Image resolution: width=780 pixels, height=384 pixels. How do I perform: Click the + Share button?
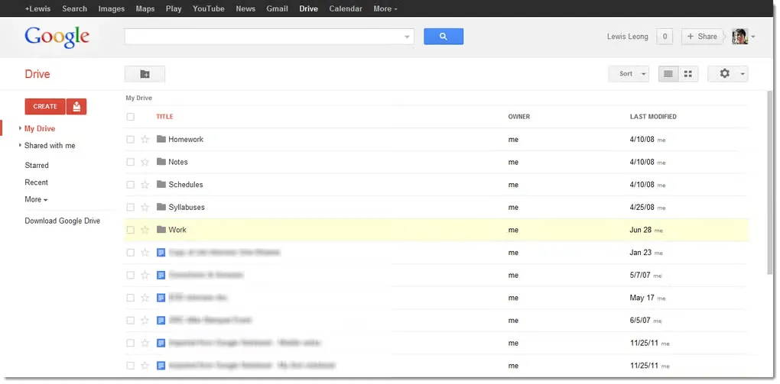[702, 37]
